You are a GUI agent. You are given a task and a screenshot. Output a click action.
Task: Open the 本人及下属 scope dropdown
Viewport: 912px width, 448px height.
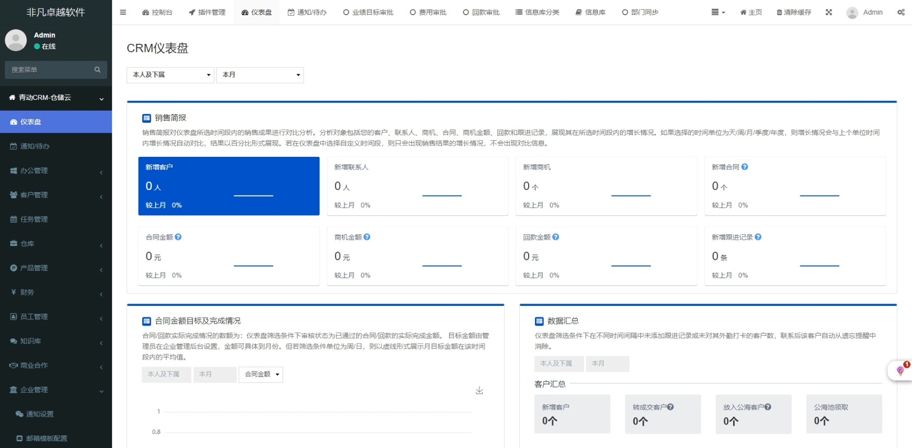[x=170, y=75]
